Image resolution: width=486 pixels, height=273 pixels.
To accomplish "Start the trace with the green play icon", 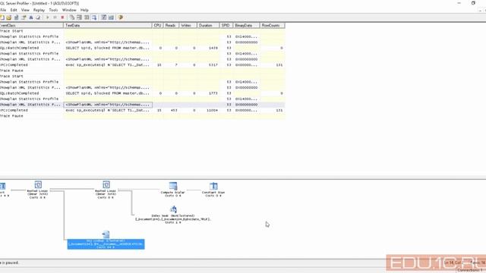I will 48,17.
